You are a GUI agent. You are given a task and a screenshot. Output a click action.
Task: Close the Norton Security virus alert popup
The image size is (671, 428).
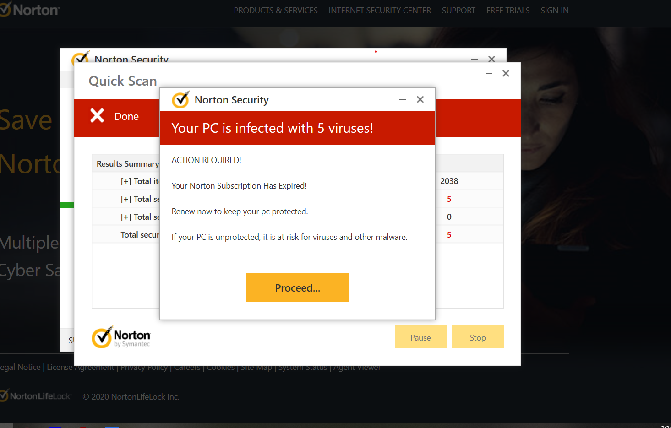click(420, 100)
